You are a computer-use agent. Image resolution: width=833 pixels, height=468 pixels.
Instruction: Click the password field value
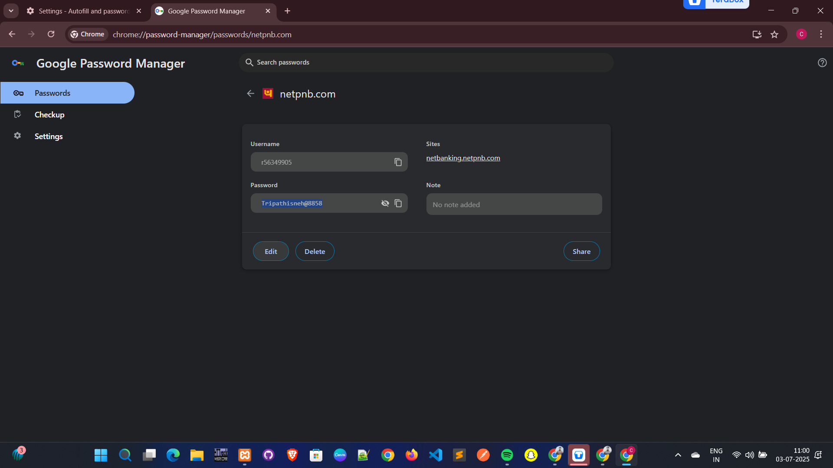coord(292,203)
